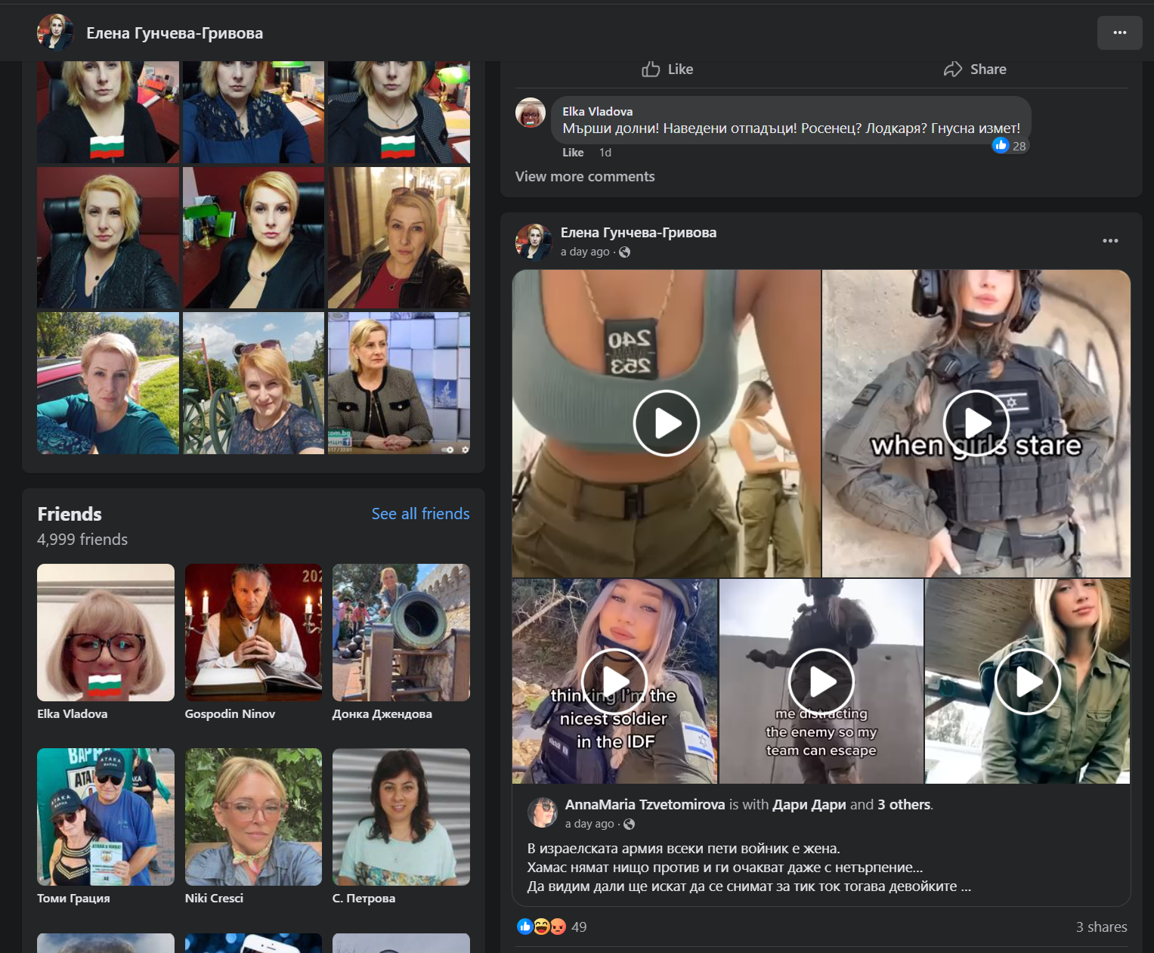This screenshot has width=1154, height=953.
Task: Open the post options three-dots menu
Action: [x=1110, y=241]
